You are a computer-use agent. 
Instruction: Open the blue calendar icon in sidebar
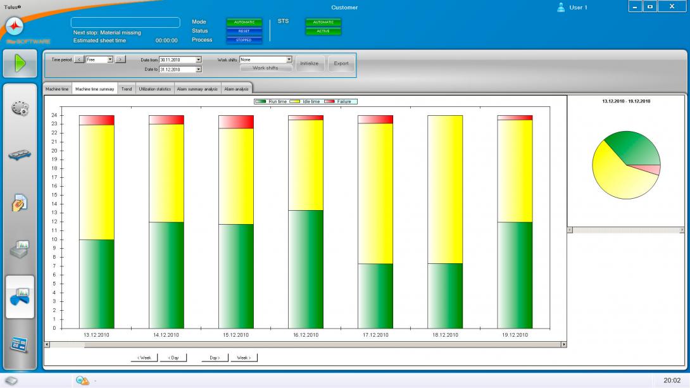20,344
